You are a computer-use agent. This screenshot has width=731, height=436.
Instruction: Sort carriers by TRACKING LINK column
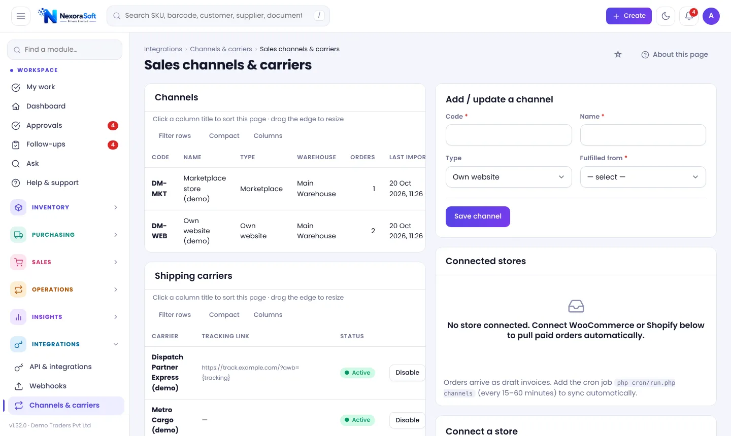pyautogui.click(x=225, y=337)
